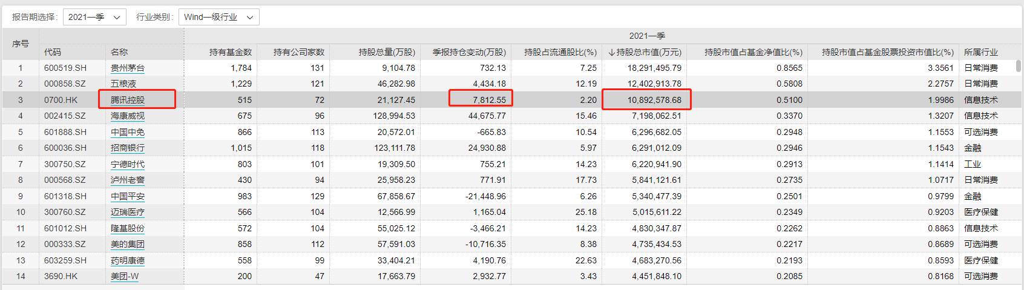Viewport: 1024px width, 290px height.
Task: Open the 迈瑞医疗 stock link
Action: tap(128, 212)
